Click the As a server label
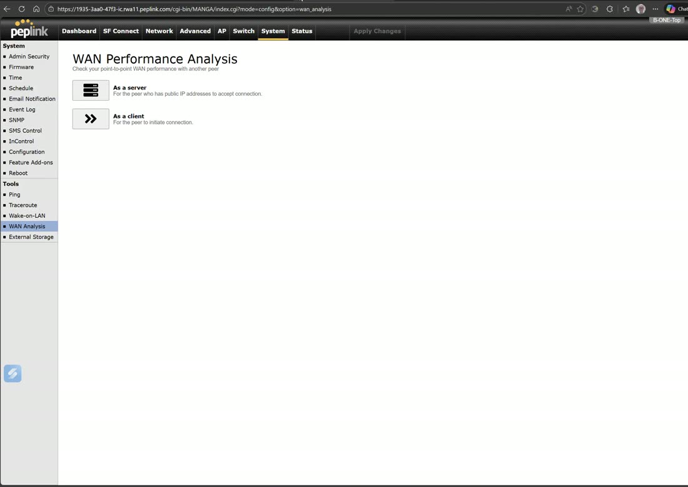The width and height of the screenshot is (688, 487). click(x=130, y=88)
